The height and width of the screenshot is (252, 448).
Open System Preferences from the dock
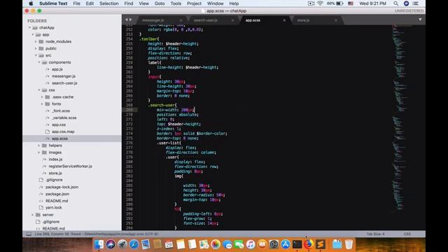click(x=274, y=244)
